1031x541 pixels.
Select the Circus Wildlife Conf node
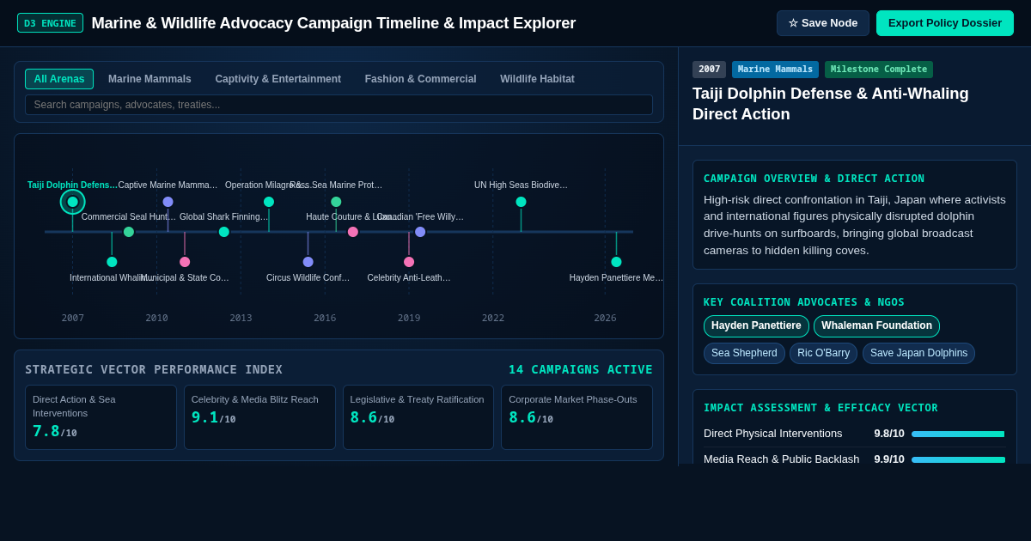pos(308,262)
